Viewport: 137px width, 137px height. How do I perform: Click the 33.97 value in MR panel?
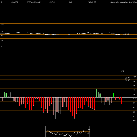coord(127,80)
